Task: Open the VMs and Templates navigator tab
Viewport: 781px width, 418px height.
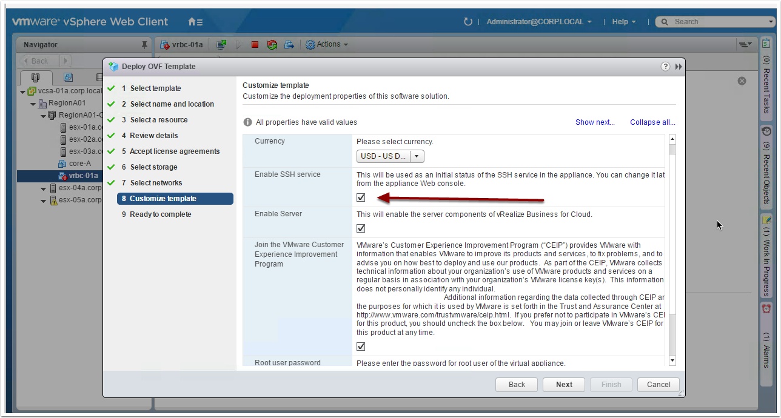Action: [x=68, y=78]
